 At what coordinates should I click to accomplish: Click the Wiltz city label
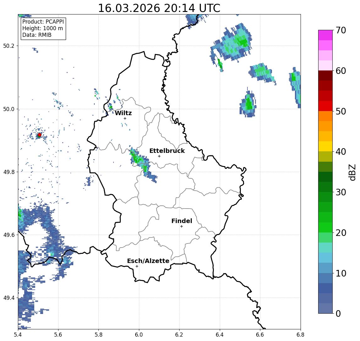point(123,113)
